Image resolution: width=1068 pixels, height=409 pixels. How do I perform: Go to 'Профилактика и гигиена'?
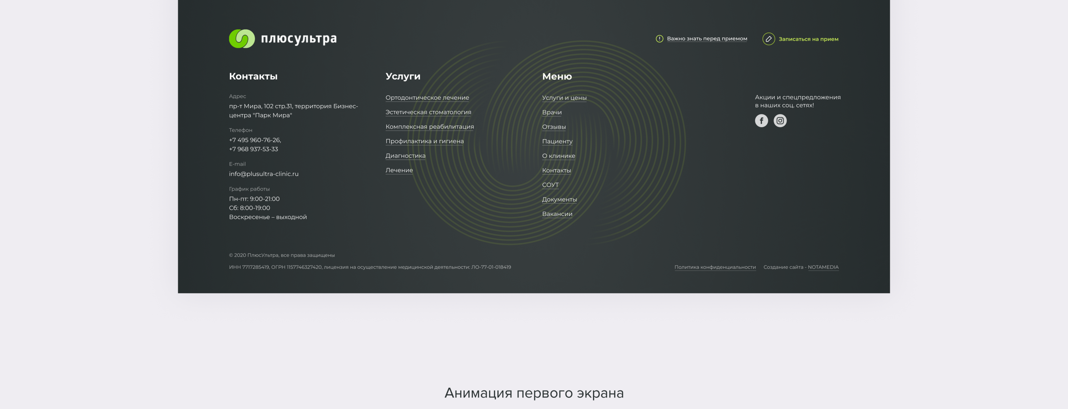pos(425,141)
